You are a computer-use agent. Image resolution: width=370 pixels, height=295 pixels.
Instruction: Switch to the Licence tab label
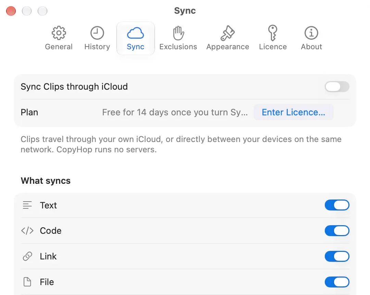click(273, 47)
